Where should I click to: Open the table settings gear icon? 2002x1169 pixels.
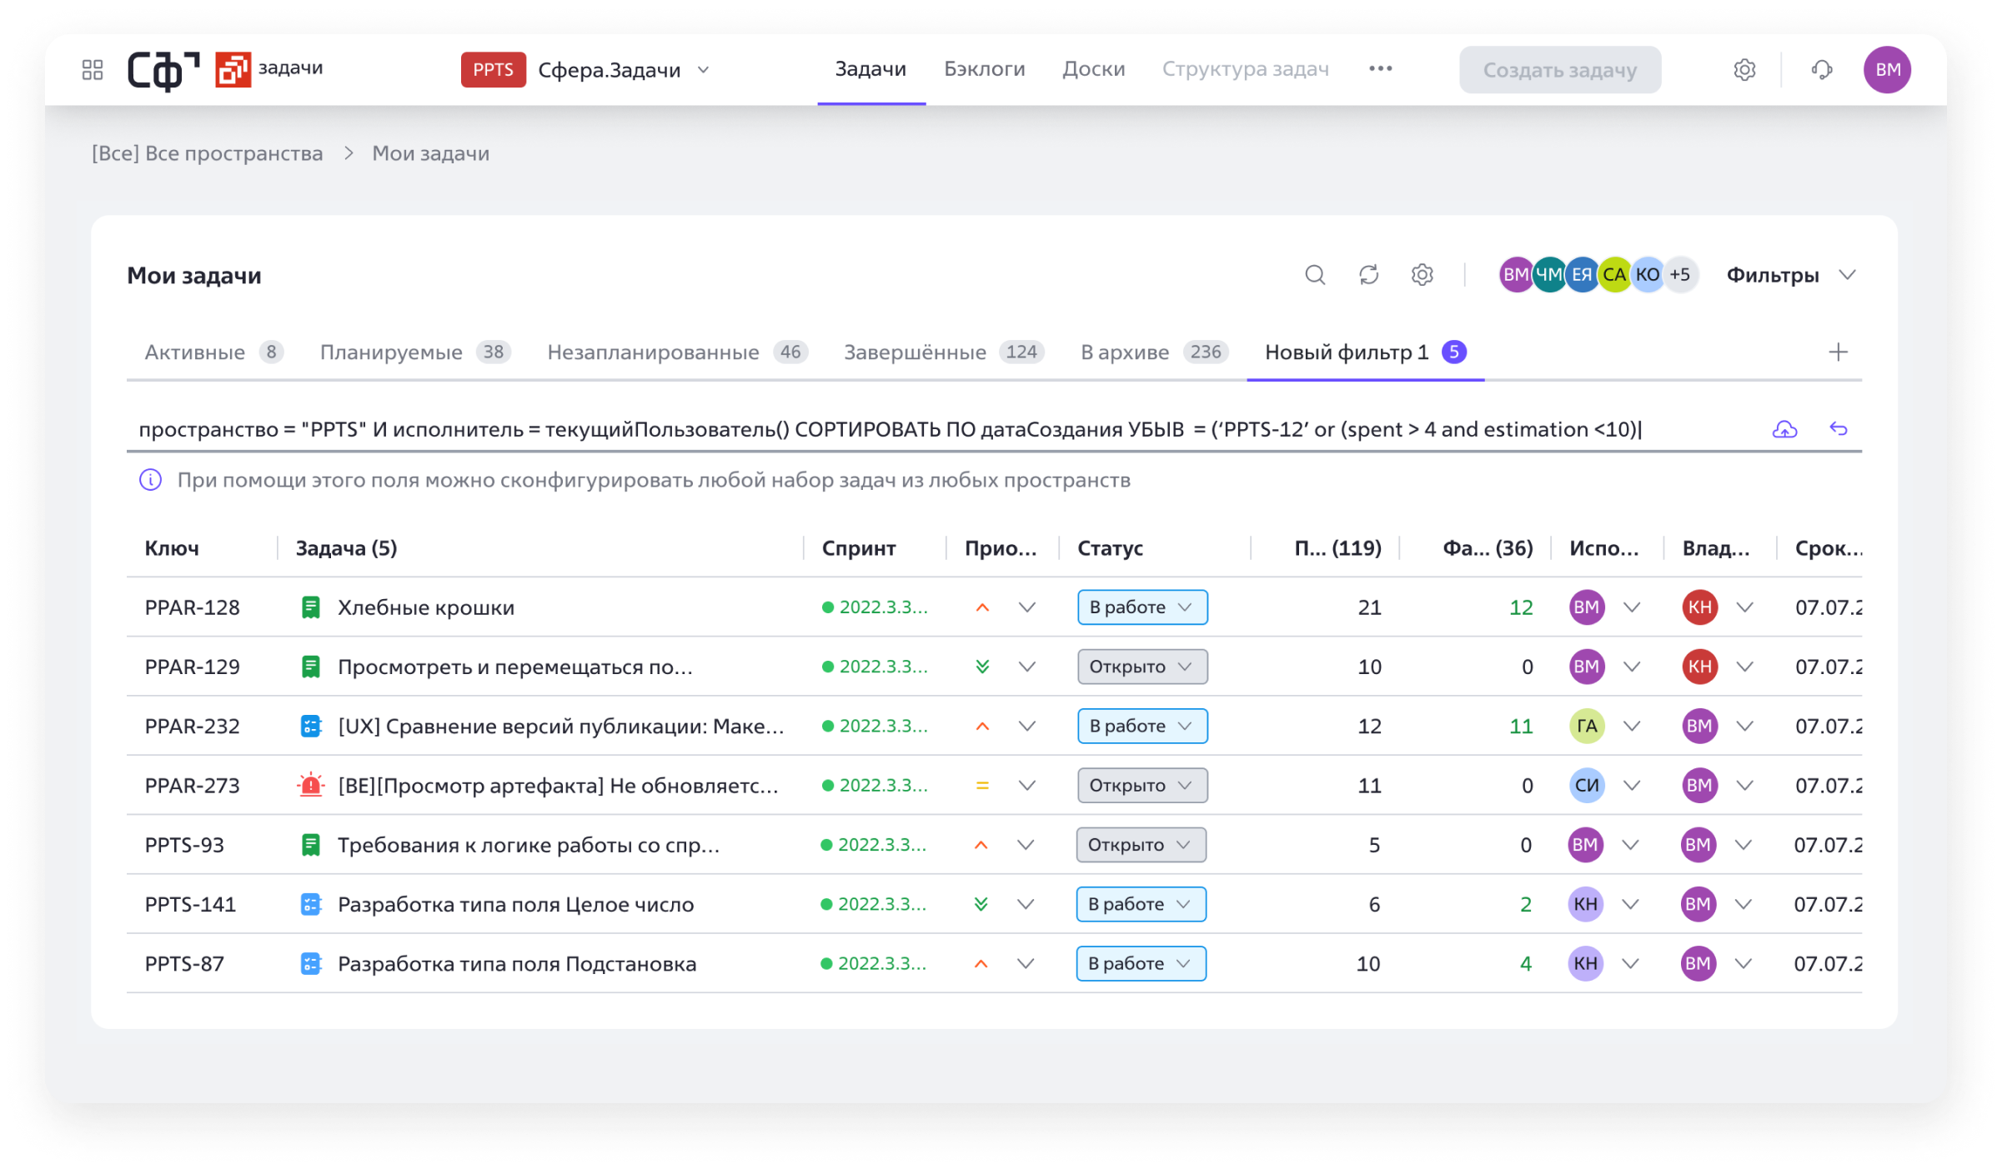coord(1422,275)
